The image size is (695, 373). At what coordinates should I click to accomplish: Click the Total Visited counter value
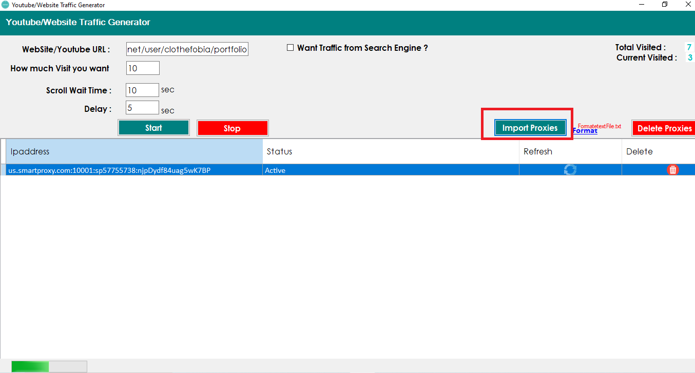pos(689,47)
